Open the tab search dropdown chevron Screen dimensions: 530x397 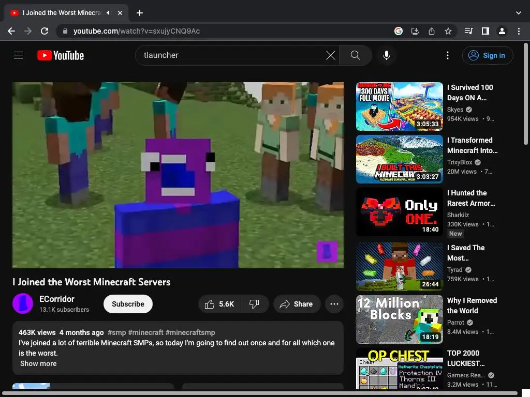[519, 13]
